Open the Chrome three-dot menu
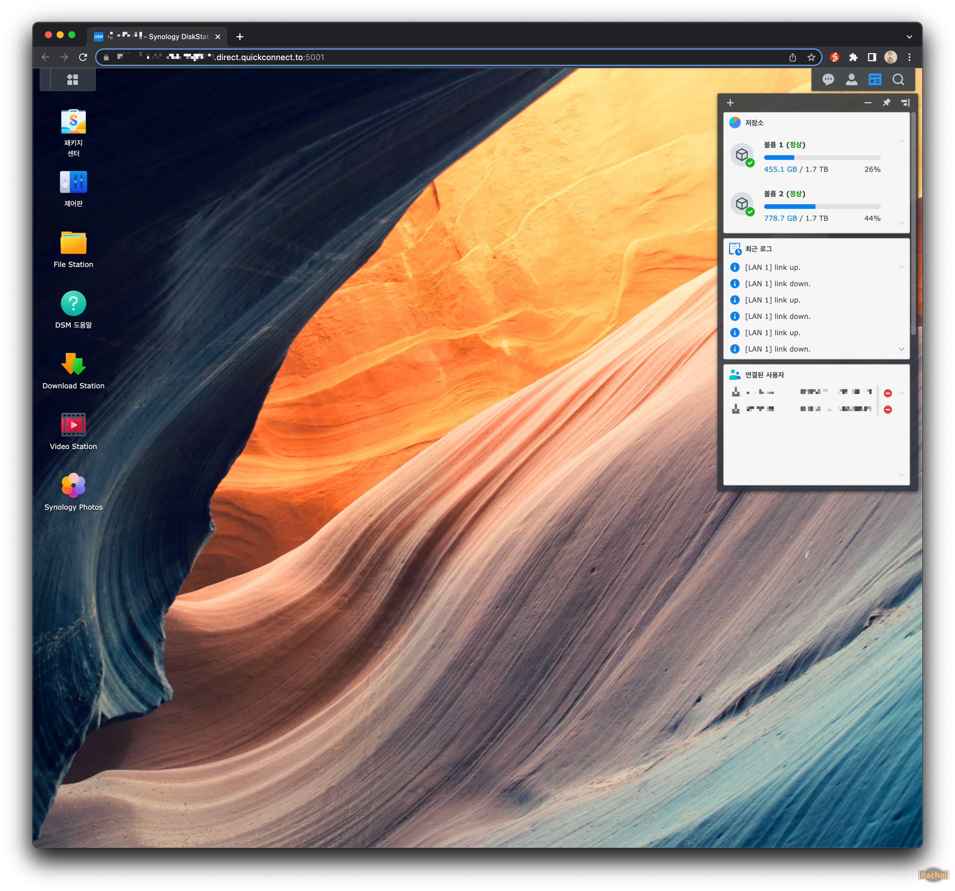Viewport: 955px width, 891px height. tap(909, 57)
